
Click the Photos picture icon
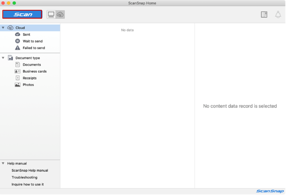pyautogui.click(x=18, y=85)
